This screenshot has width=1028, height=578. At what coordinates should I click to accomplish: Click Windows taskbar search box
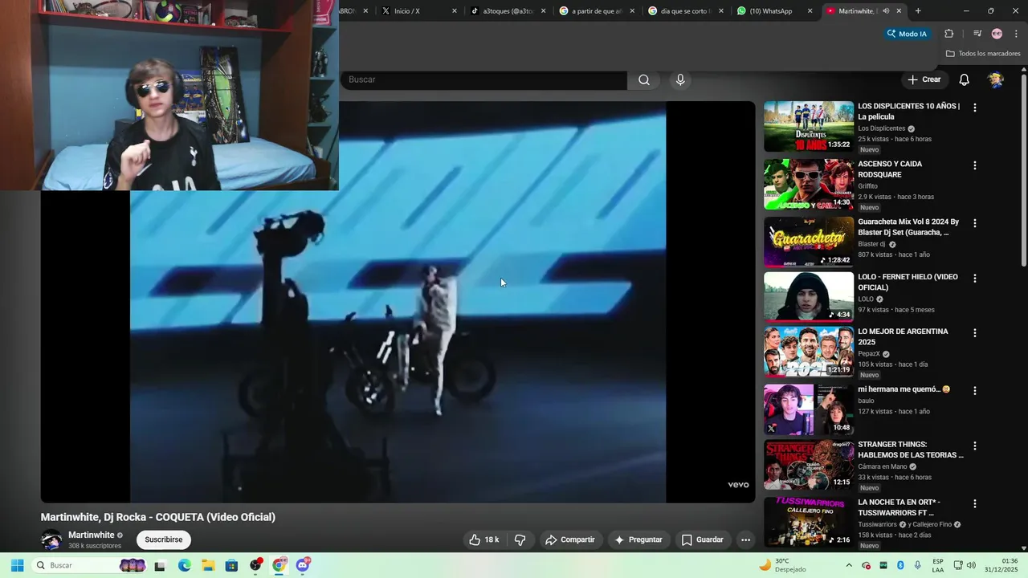[89, 565]
